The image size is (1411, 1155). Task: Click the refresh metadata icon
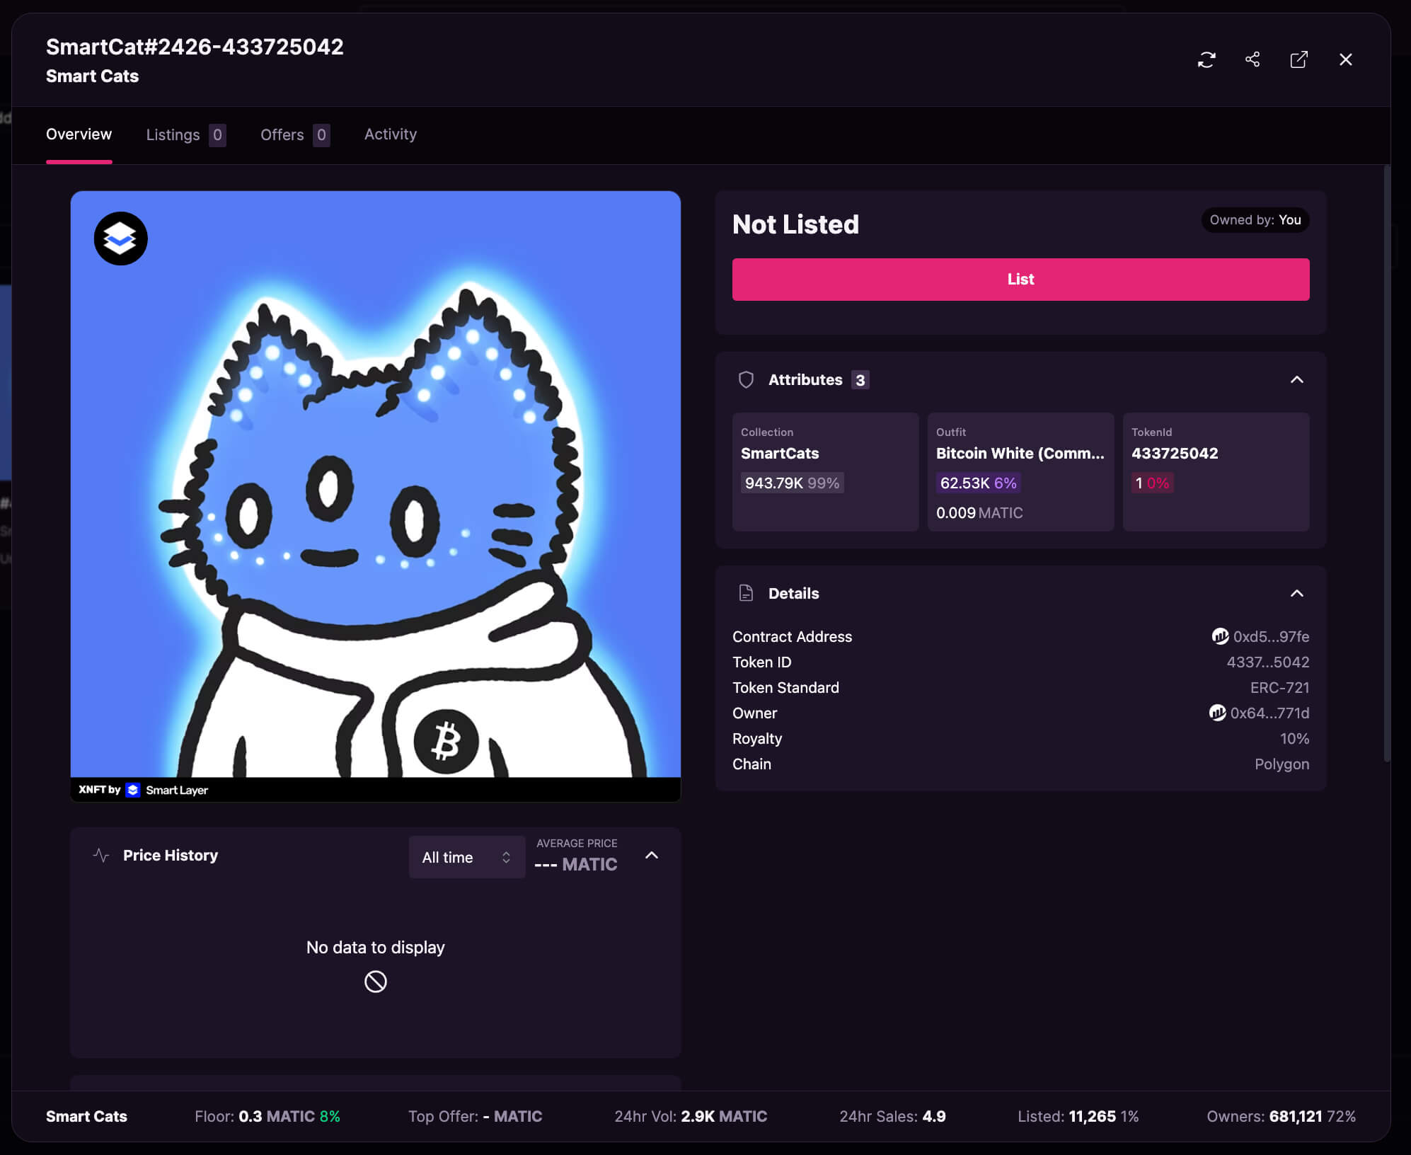click(x=1206, y=59)
